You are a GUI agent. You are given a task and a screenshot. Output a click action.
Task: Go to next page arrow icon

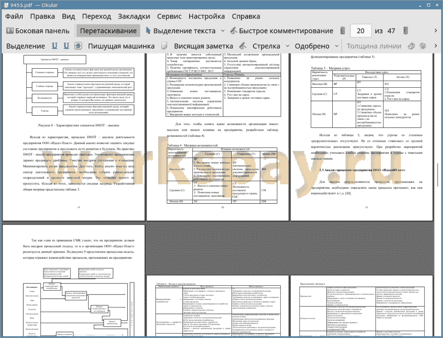tap(406, 31)
